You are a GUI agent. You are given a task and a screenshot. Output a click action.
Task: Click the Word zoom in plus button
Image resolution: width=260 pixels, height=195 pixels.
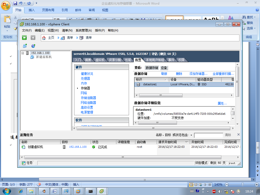tap(256, 184)
